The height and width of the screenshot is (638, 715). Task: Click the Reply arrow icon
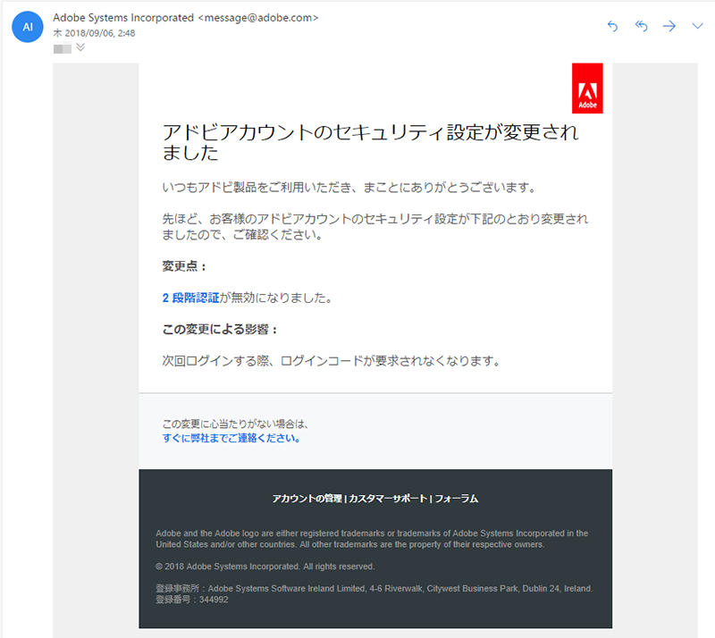click(612, 27)
